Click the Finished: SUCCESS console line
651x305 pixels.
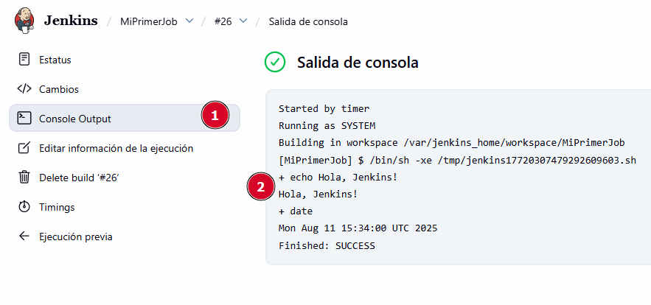[327, 245]
